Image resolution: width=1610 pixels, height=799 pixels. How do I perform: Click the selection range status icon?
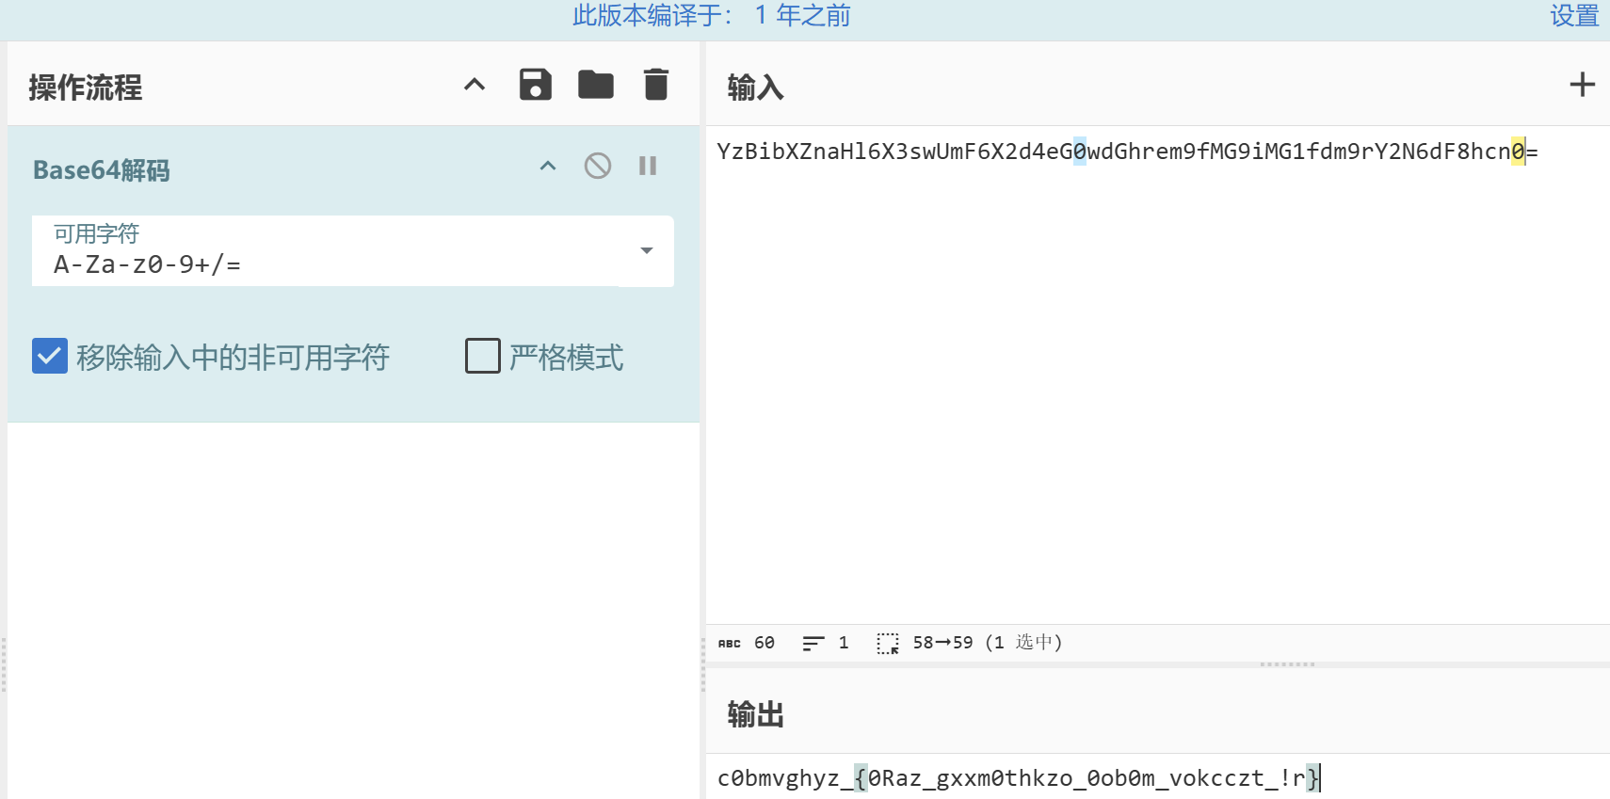887,644
